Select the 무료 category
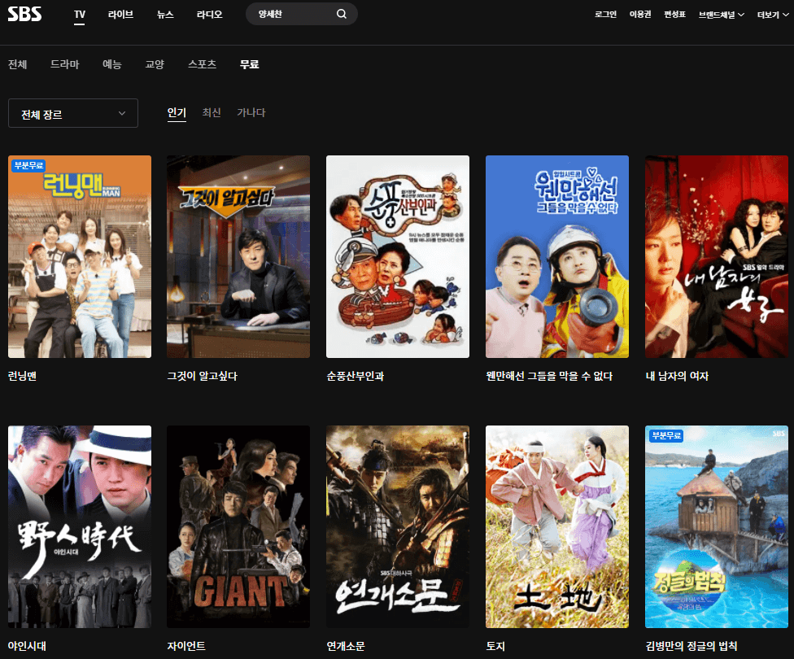 tap(249, 64)
